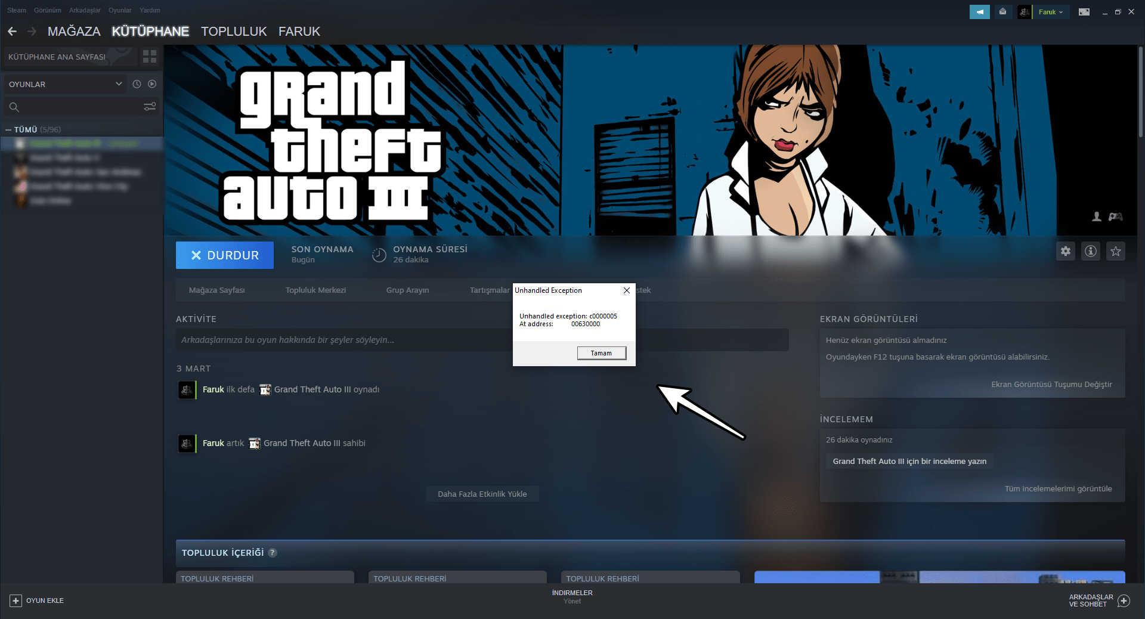
Task: Open the Steam menu
Action: click(17, 10)
